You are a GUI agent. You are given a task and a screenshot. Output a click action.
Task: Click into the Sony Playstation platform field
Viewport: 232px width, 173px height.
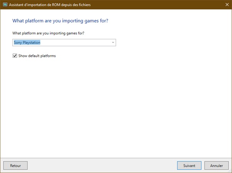coord(64,42)
